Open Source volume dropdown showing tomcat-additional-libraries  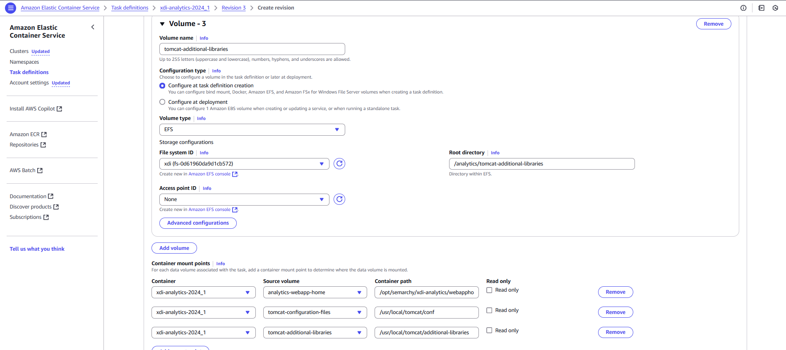(x=315, y=333)
